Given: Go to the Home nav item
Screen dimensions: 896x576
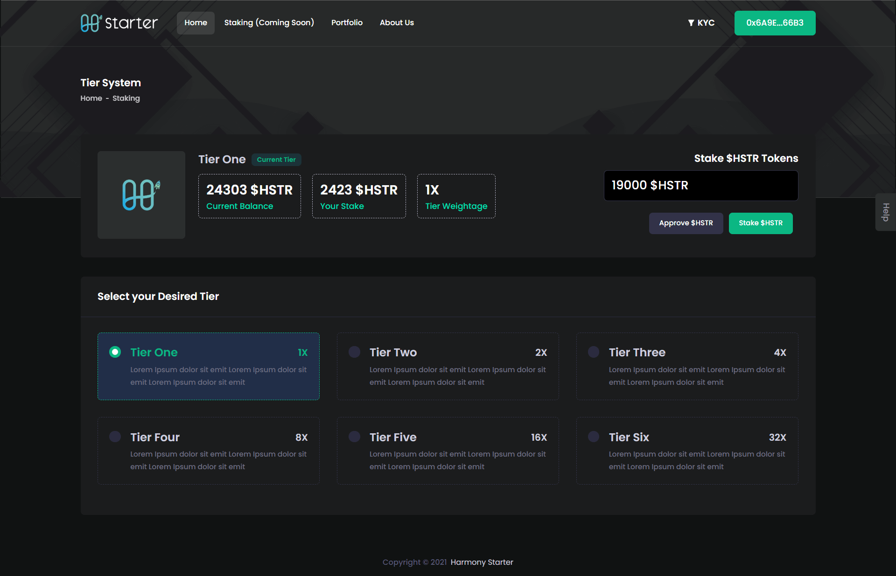Looking at the screenshot, I should click(196, 23).
